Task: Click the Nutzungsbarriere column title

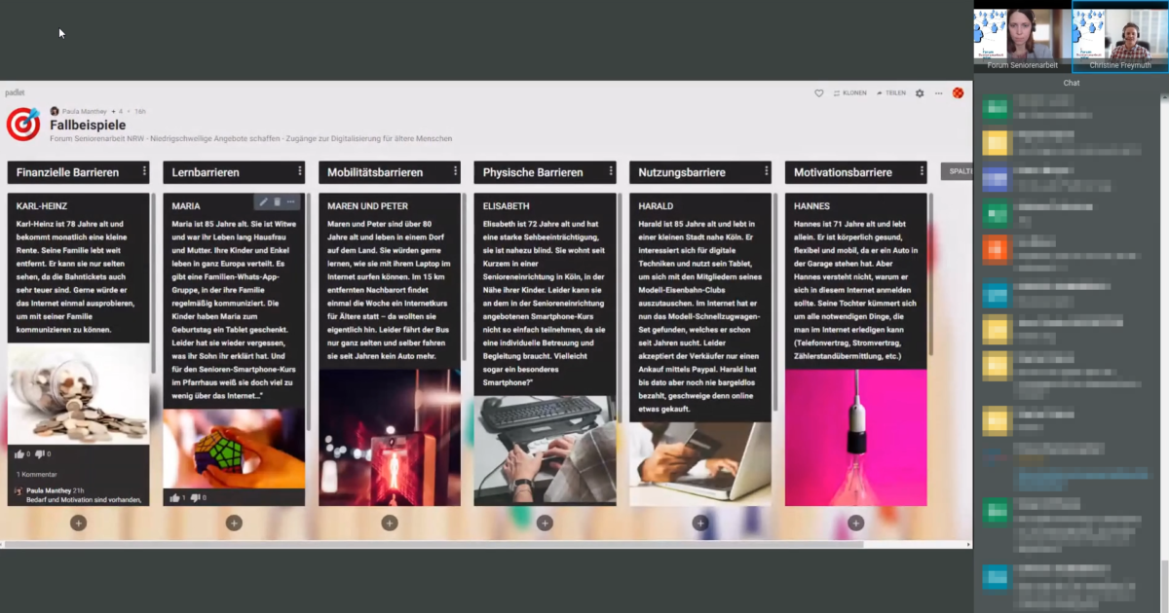Action: click(682, 172)
